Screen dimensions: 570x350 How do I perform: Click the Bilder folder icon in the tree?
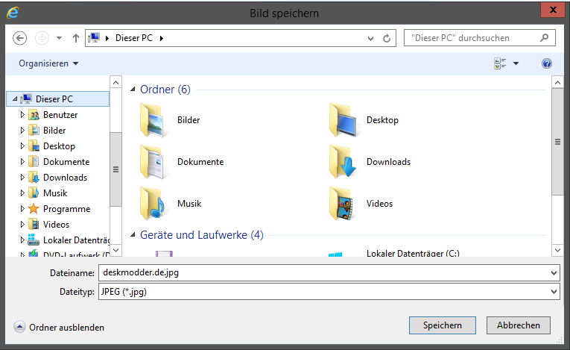coord(34,131)
